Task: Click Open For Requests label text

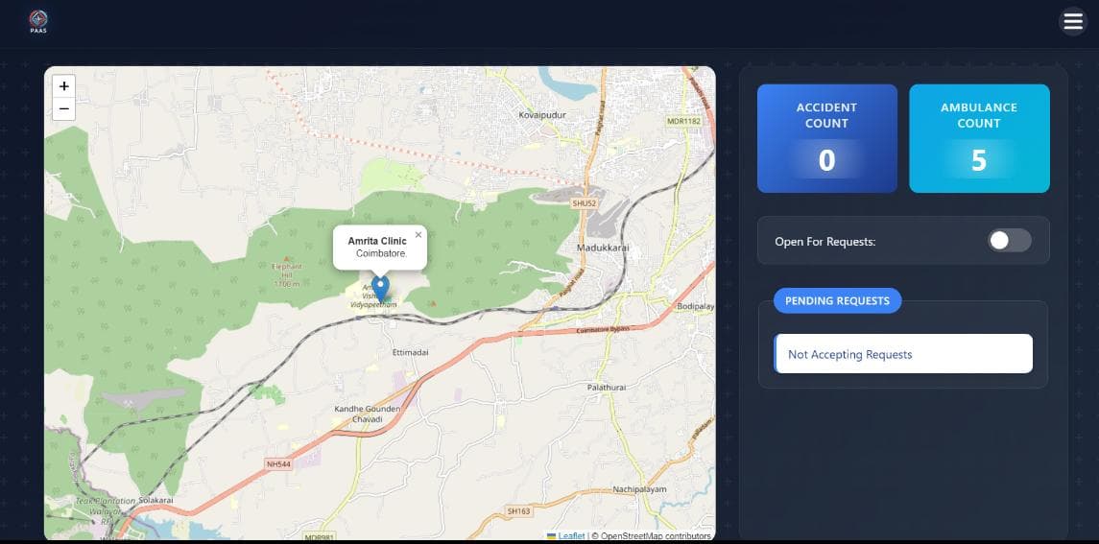Action: [824, 242]
